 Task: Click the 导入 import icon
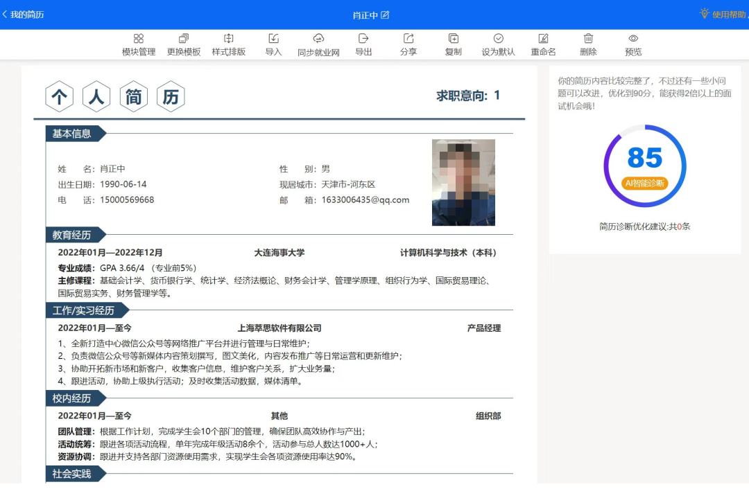click(273, 39)
